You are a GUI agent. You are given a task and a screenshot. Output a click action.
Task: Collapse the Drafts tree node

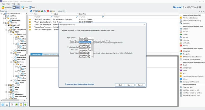[11, 53]
